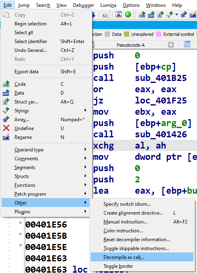Click the toolbar Rename pencil icon
The height and width of the screenshot is (273, 197).
point(193,15)
